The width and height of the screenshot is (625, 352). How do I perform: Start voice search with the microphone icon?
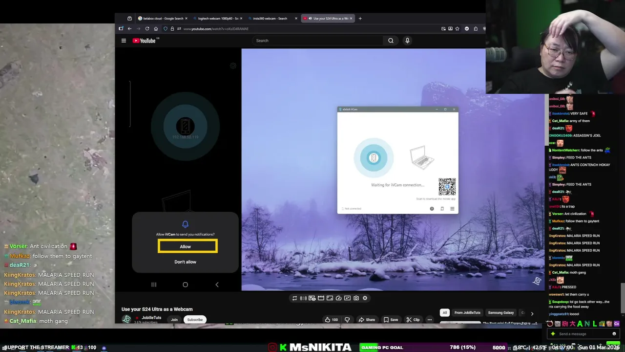(407, 41)
